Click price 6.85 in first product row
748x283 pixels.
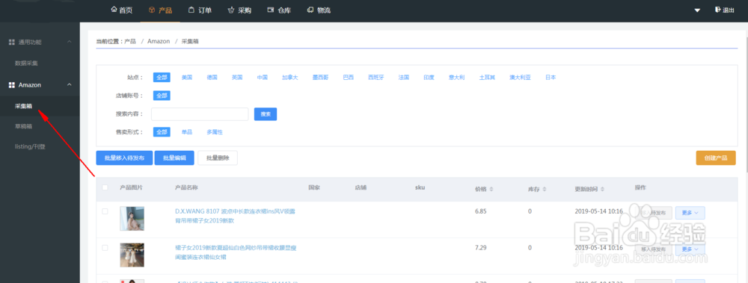(x=481, y=211)
